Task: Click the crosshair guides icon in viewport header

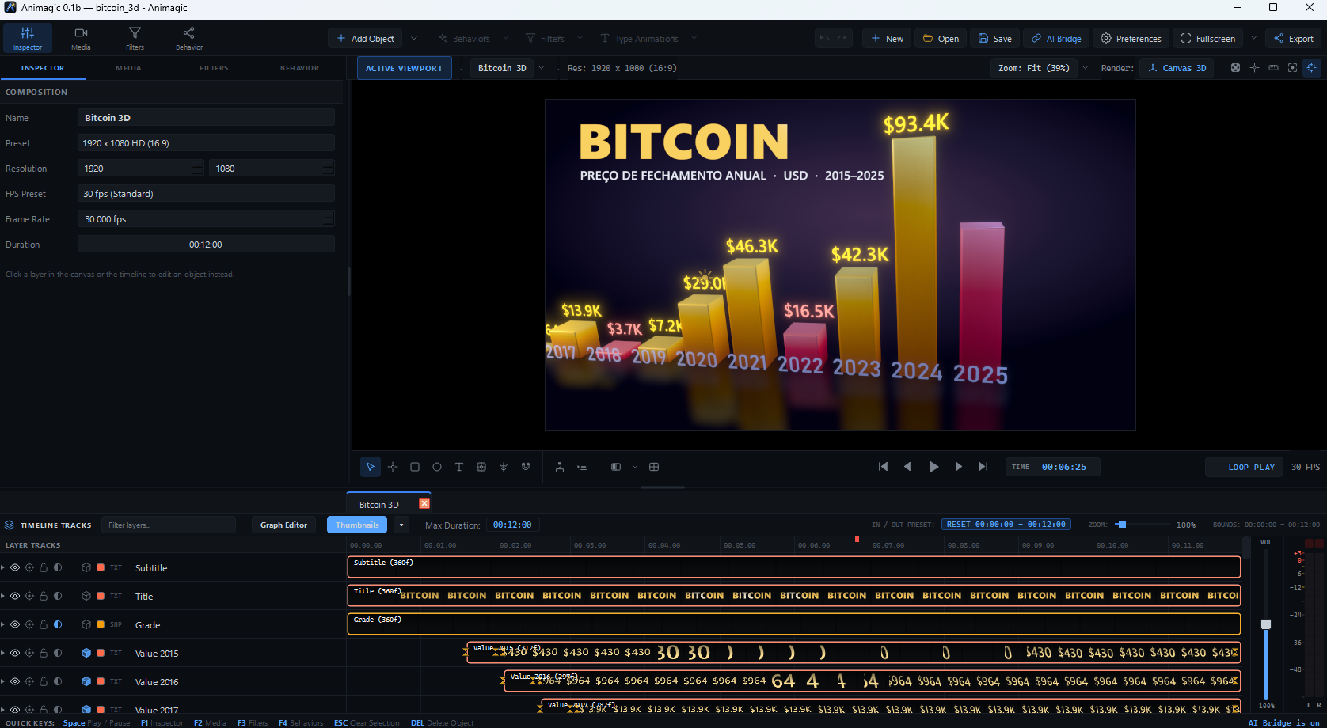Action: (1254, 68)
